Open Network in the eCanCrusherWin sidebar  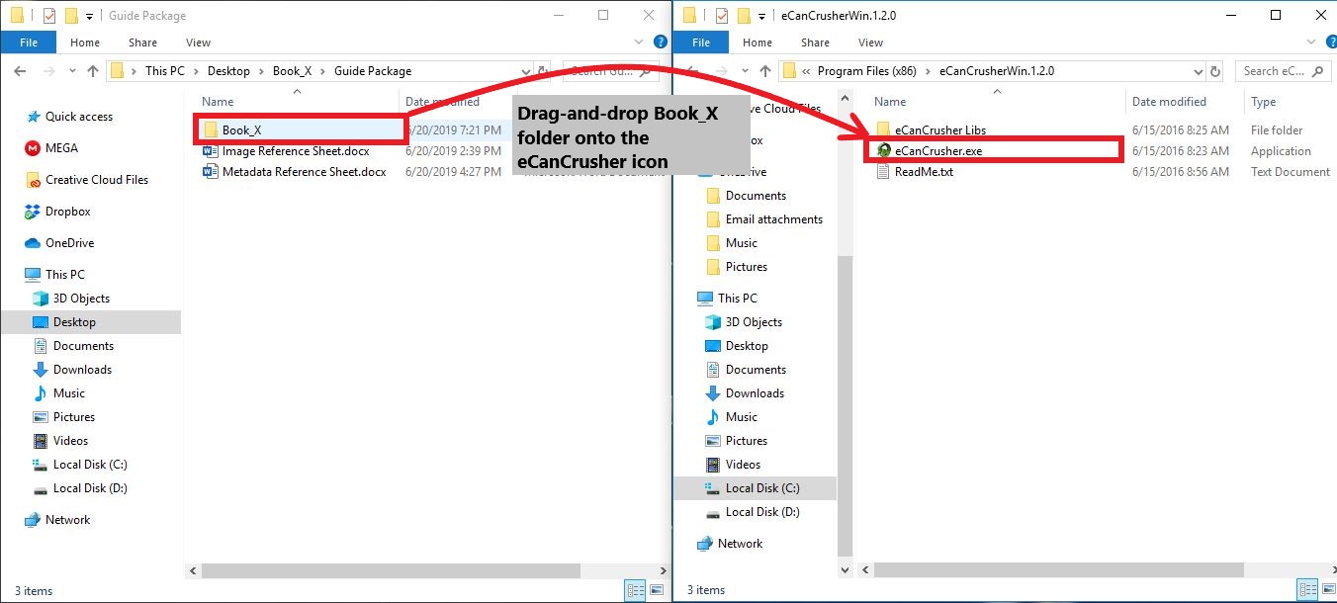click(x=730, y=544)
